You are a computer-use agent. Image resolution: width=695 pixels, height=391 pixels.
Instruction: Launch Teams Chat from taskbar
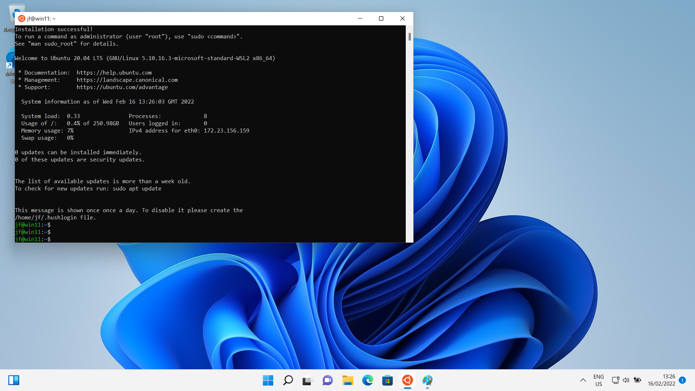click(328, 380)
